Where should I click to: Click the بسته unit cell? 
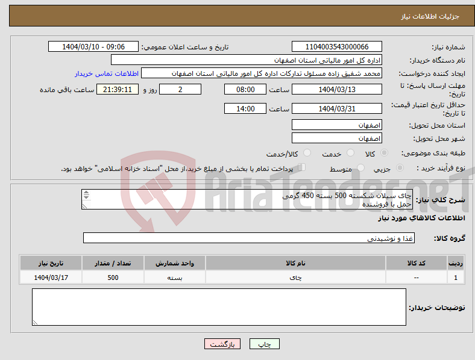pyautogui.click(x=175, y=278)
